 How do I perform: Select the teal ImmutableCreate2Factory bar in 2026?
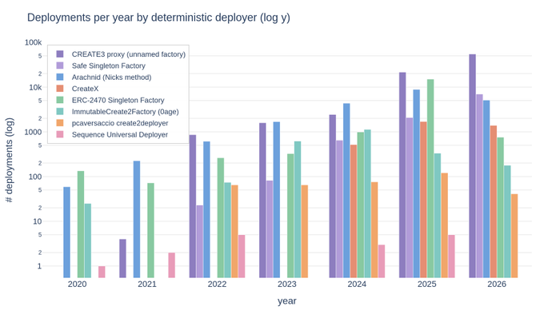coord(507,221)
